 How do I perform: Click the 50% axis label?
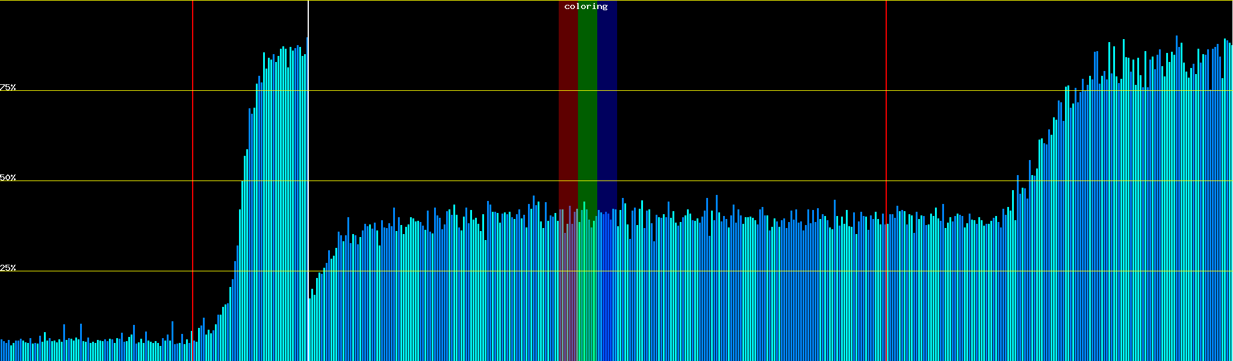[x=8, y=177]
